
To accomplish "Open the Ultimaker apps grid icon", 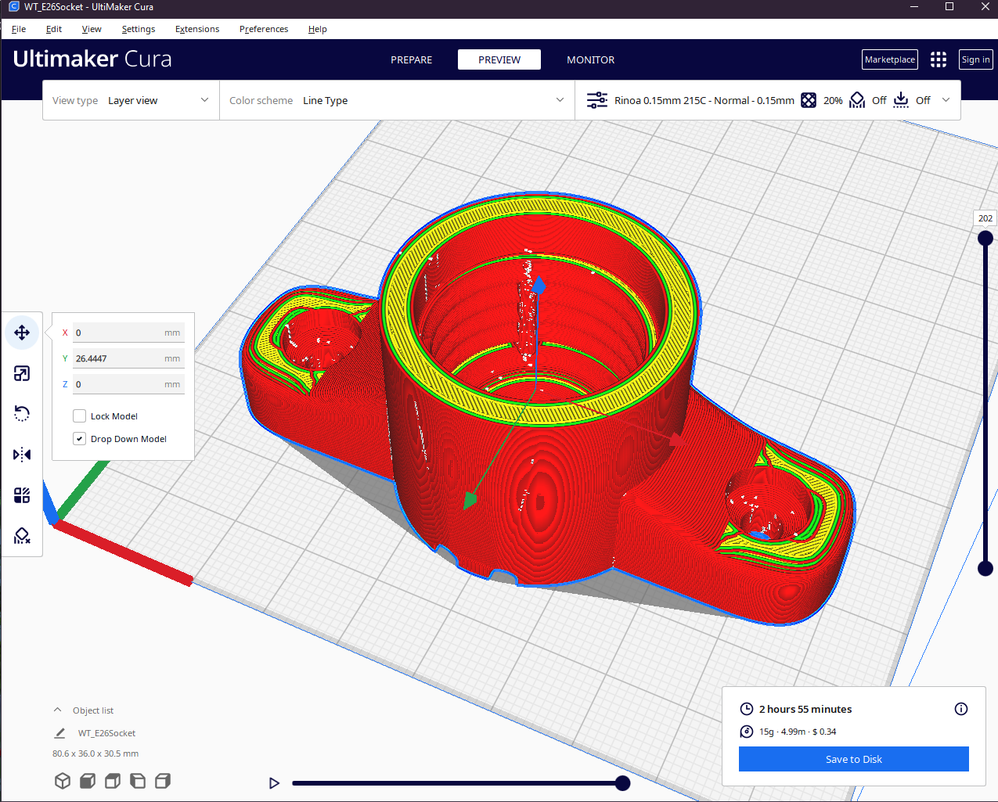I will pyautogui.click(x=939, y=59).
